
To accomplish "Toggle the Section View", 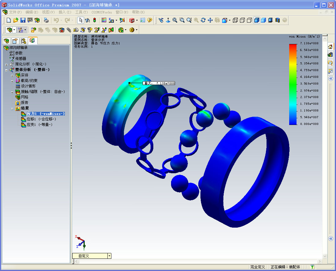I will click(x=278, y=20).
